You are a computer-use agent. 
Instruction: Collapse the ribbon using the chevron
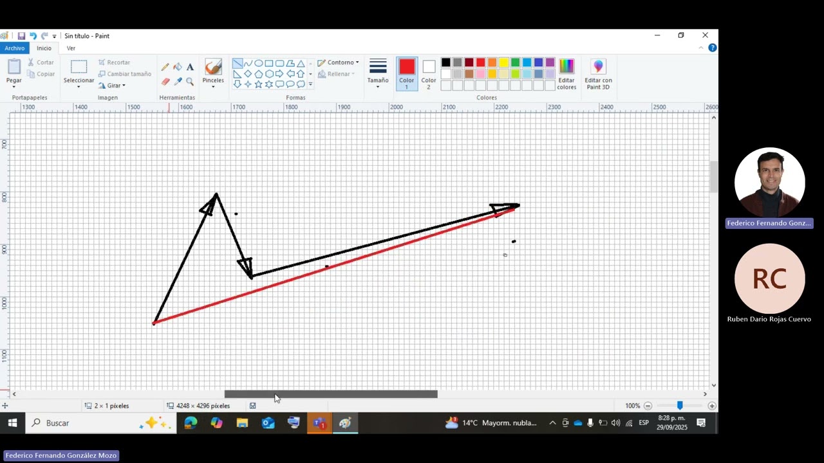[701, 48]
